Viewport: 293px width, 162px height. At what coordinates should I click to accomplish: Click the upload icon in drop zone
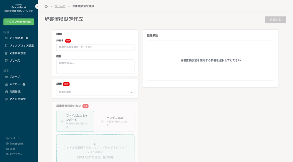(94, 144)
